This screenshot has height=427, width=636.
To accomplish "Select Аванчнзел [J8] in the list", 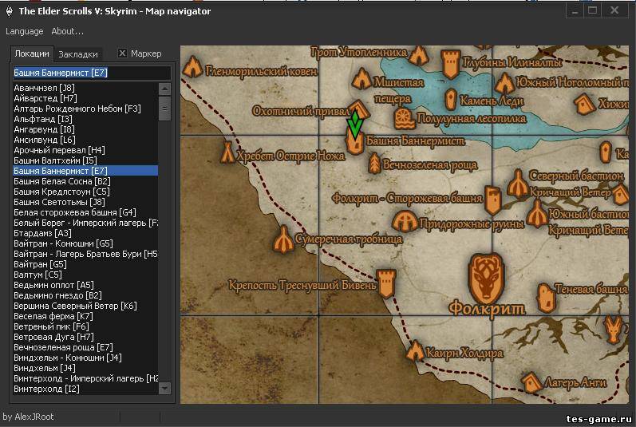I will click(x=85, y=88).
